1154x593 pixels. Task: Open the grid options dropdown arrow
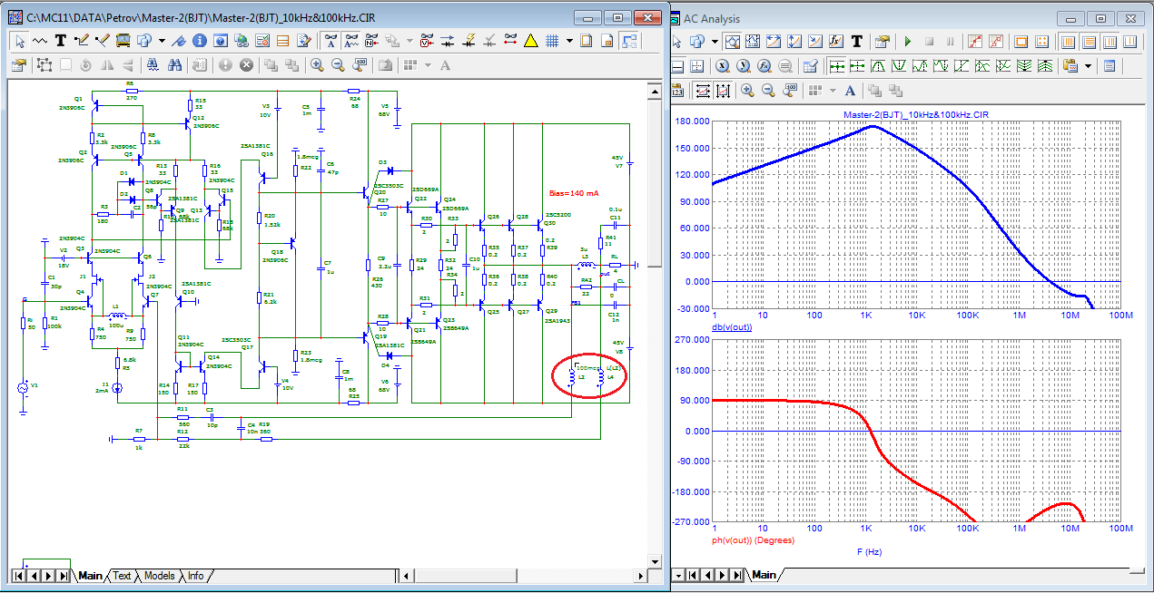click(569, 41)
